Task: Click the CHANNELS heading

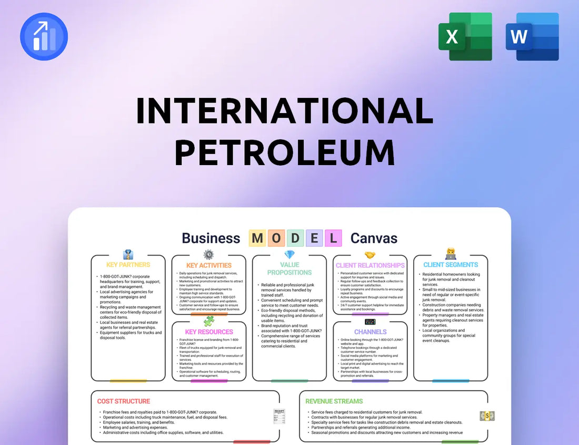Action: [x=371, y=332]
